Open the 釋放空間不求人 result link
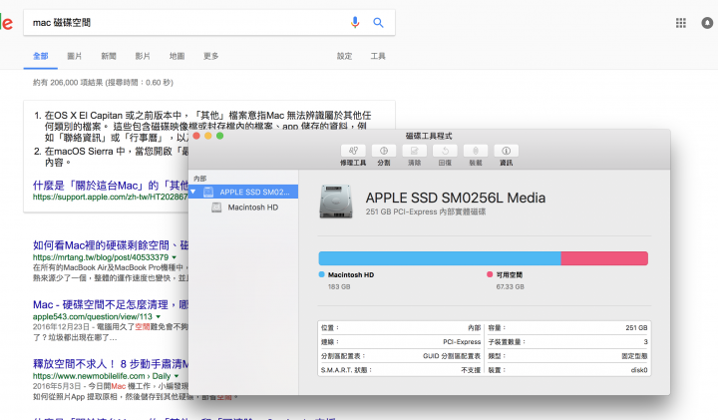 click(x=111, y=364)
